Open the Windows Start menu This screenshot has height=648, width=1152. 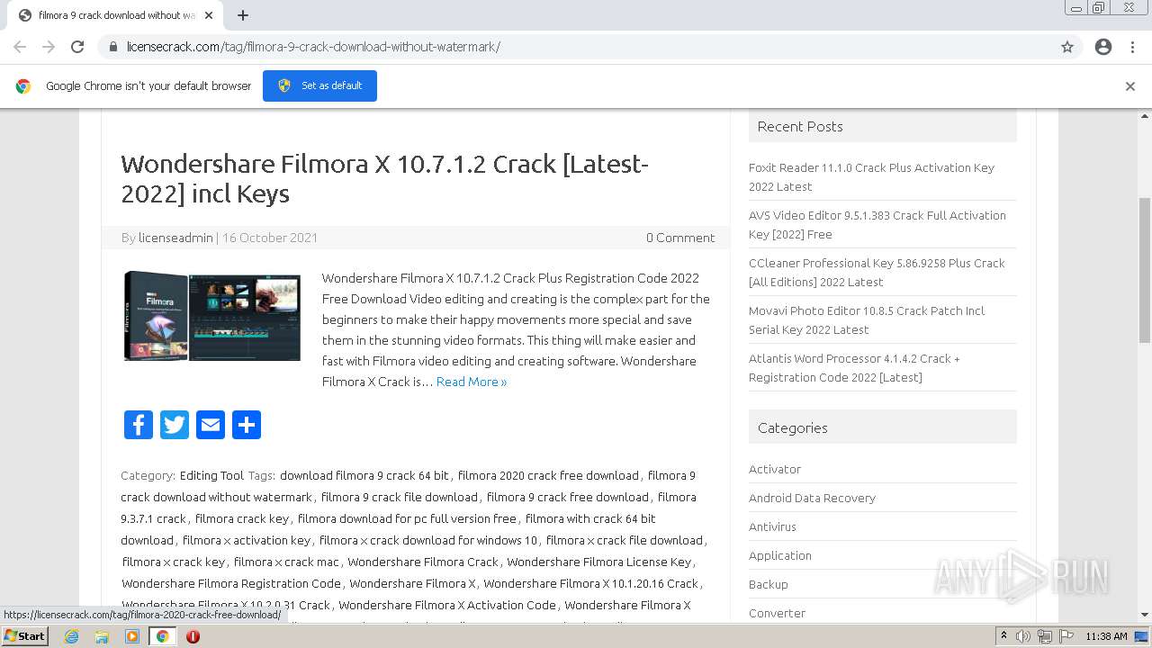(25, 635)
